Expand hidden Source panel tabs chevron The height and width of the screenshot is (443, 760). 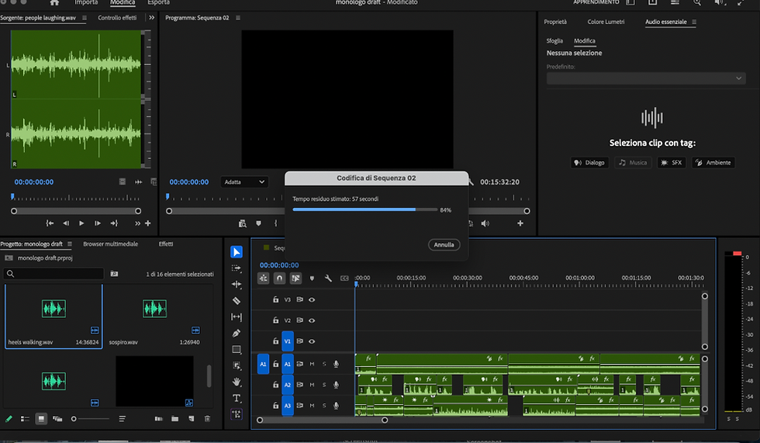click(x=152, y=17)
